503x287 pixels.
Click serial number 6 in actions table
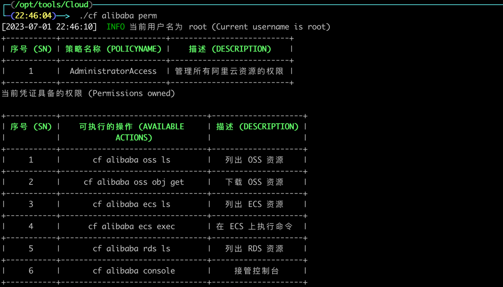coord(31,271)
